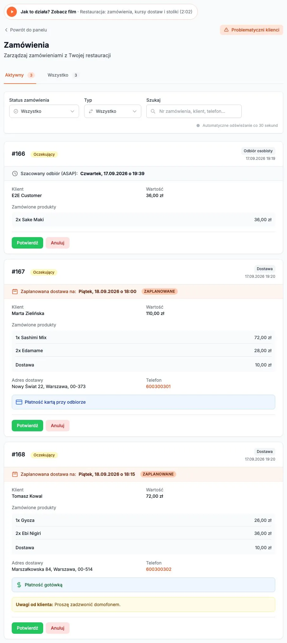The image size is (287, 643).
Task: Click the credit card icon for card payment
Action: [19, 402]
